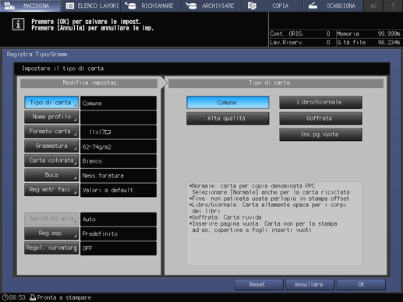Select Alta qualità paper type
Screen dimensions: 403x302
tap(228, 118)
